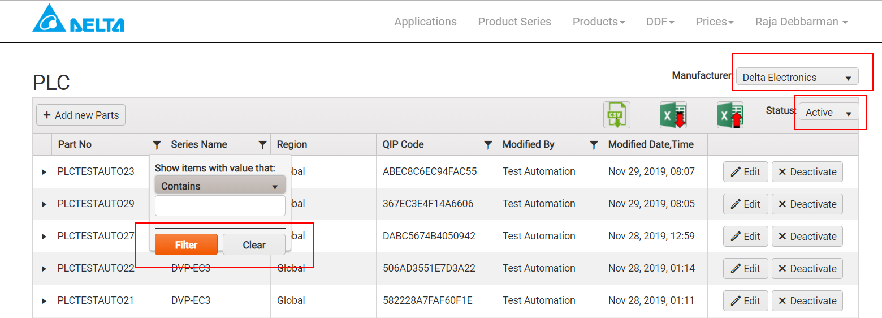Click the Excel download icon with down arrow
This screenshot has width=882, height=318.
(x=673, y=115)
